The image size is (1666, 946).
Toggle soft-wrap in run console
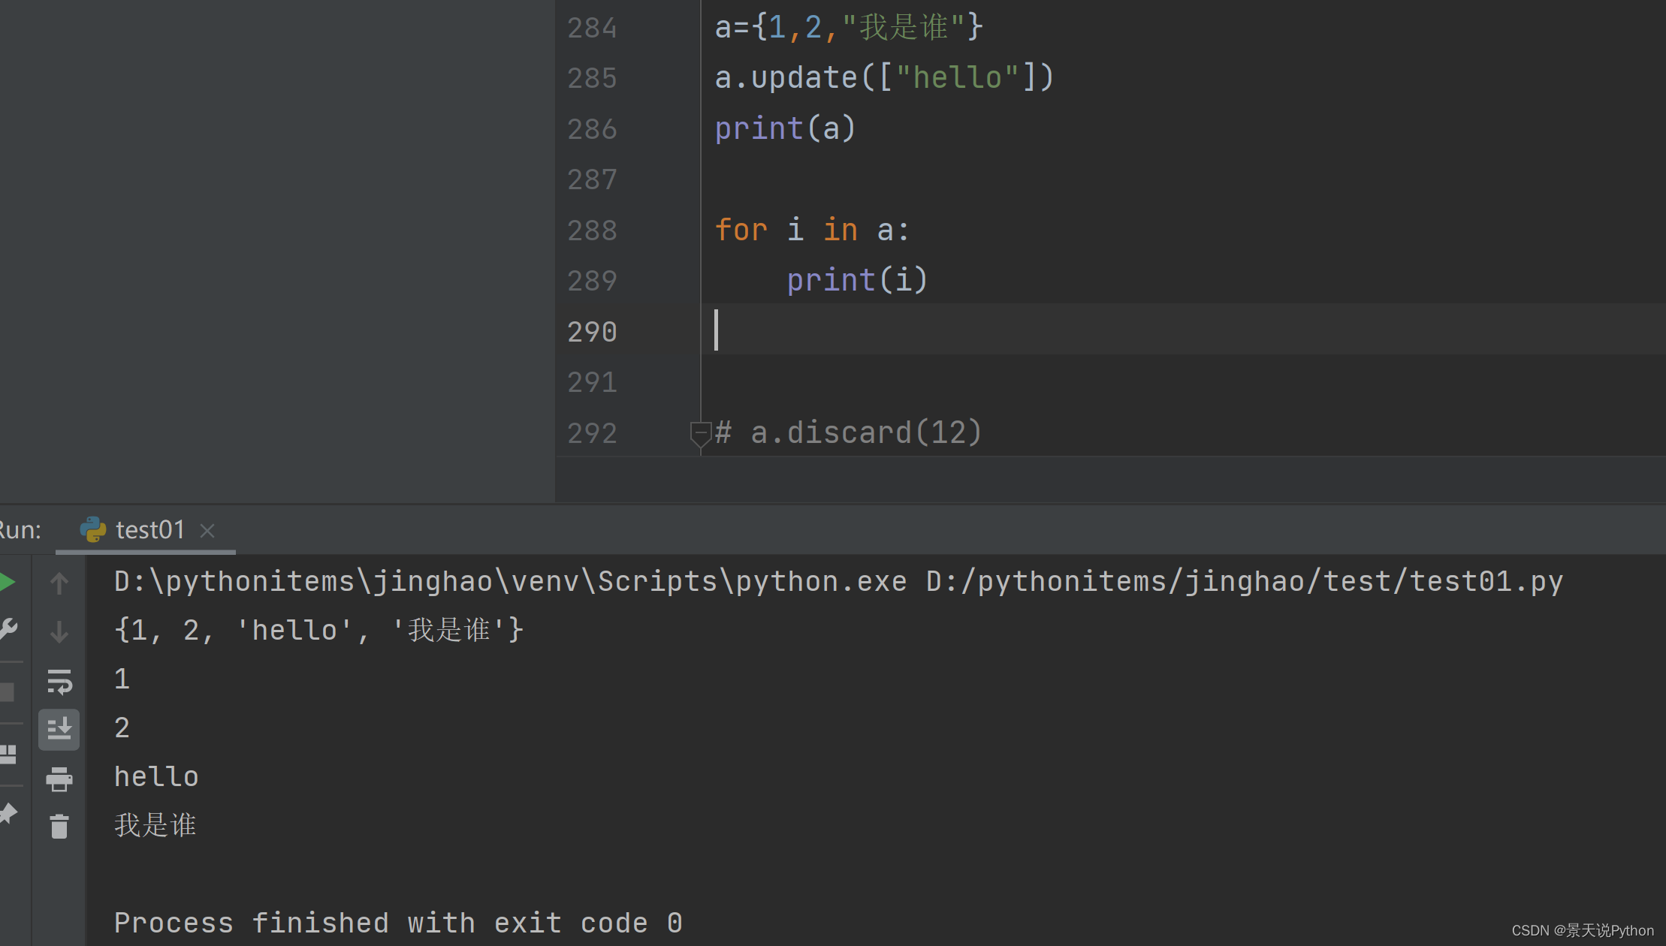coord(59,682)
